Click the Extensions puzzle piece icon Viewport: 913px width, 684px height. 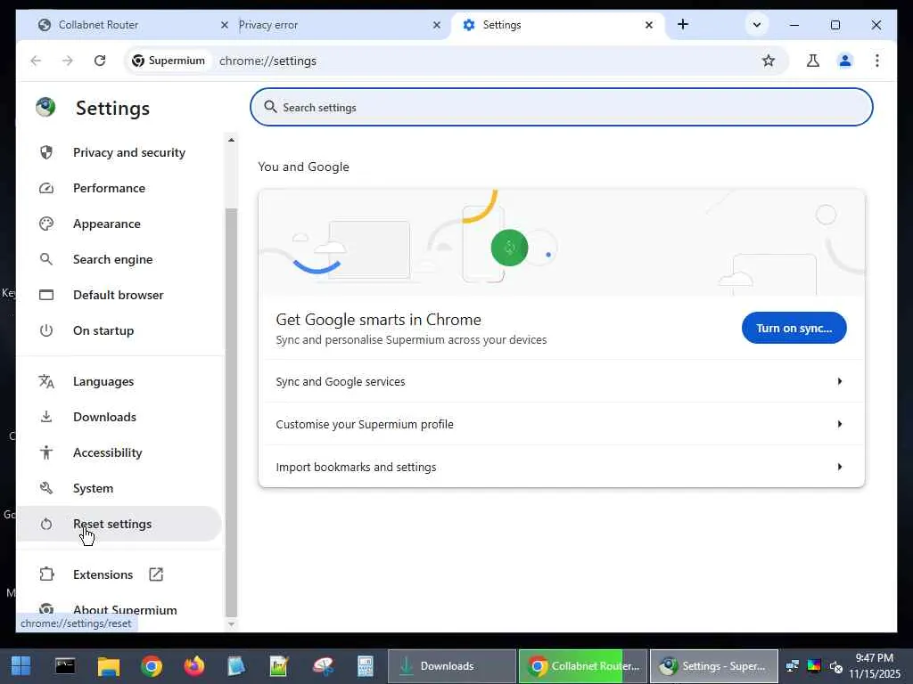pyautogui.click(x=46, y=574)
